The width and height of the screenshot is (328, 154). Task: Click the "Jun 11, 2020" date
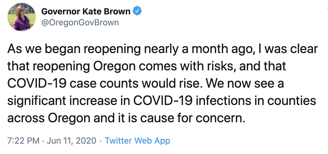(x=71, y=141)
